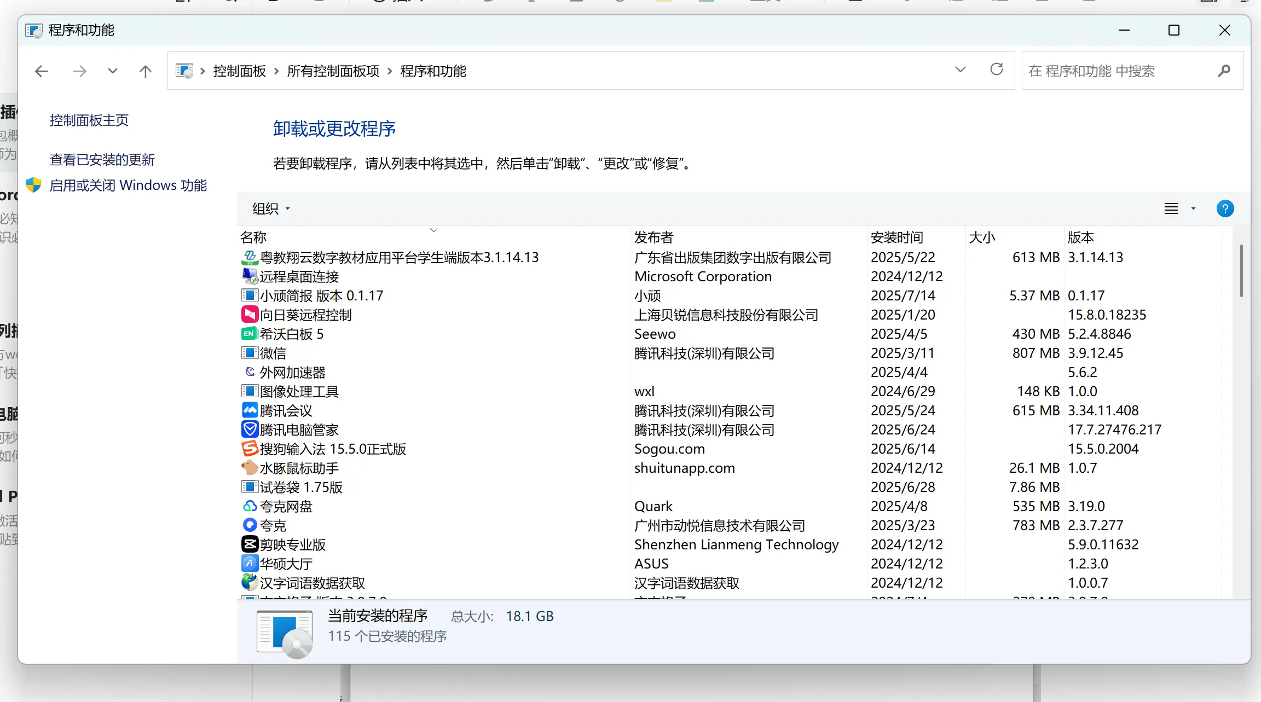Open recent locations chevron near back arrows
The height and width of the screenshot is (702, 1261).
pyautogui.click(x=112, y=71)
